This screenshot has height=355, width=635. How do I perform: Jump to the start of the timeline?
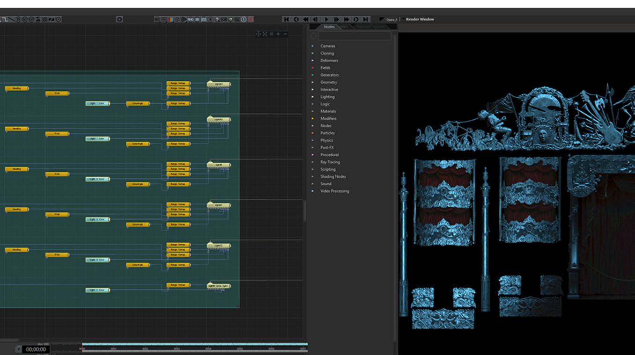click(x=286, y=19)
